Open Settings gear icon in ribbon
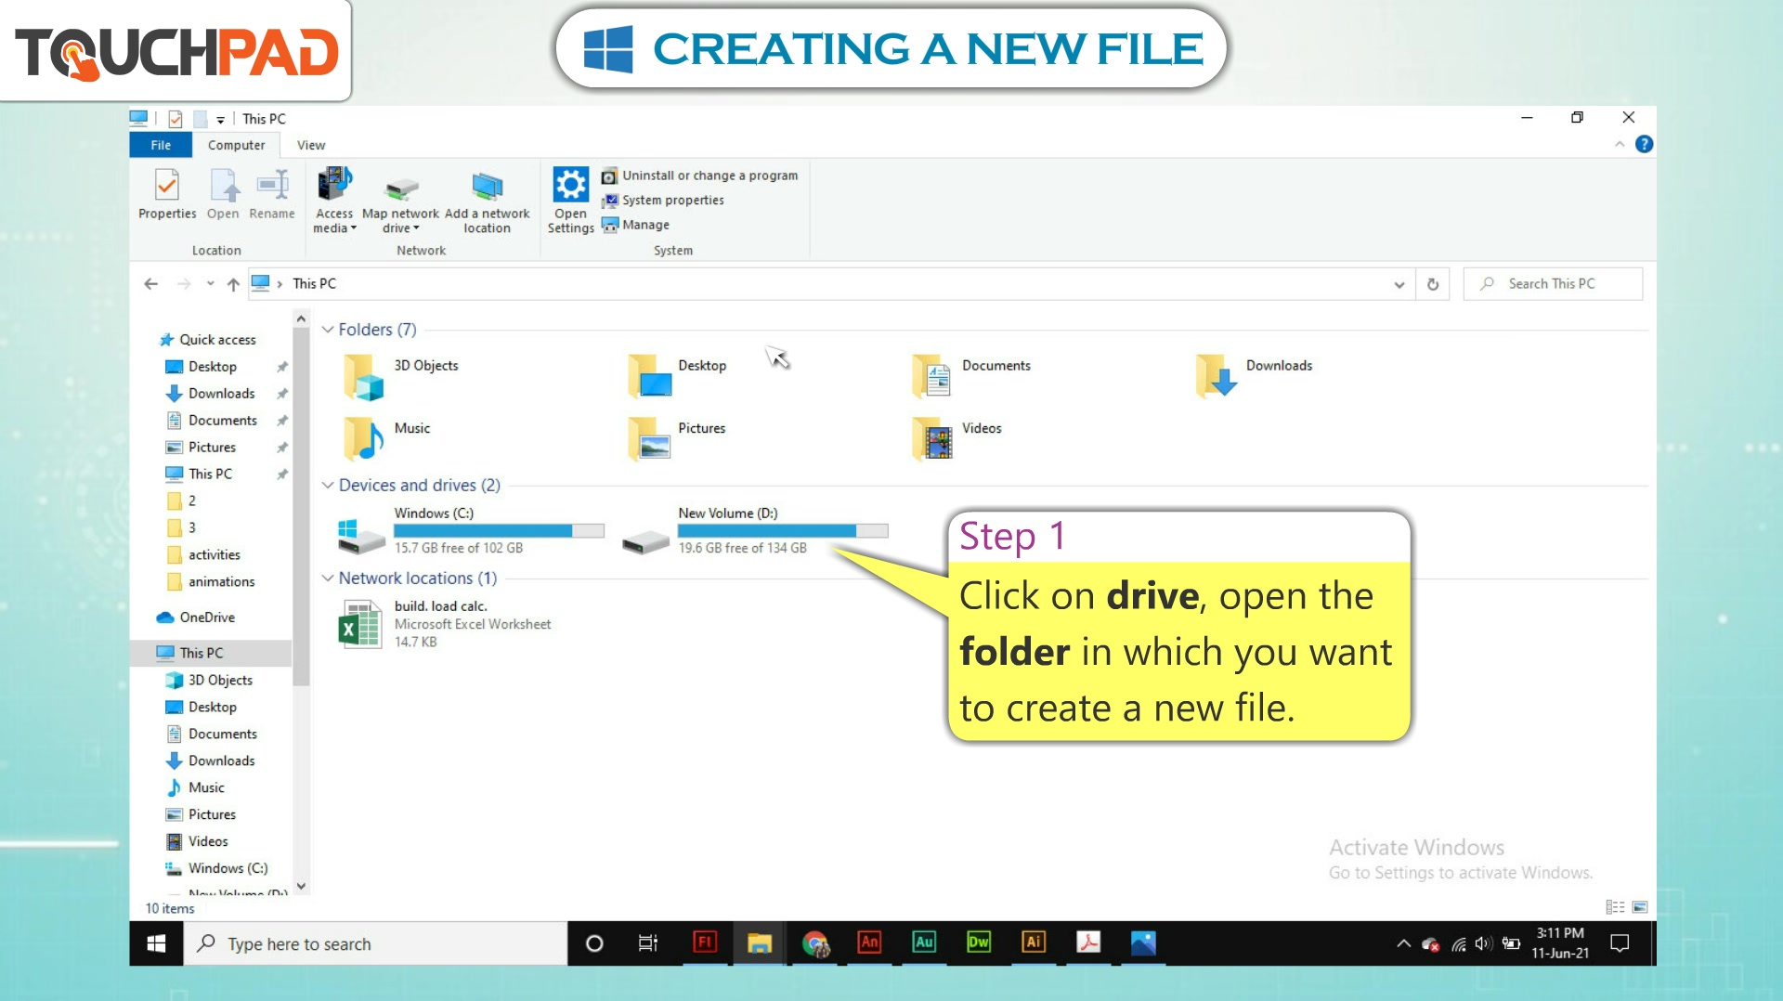This screenshot has width=1783, height=1001. pos(570,200)
